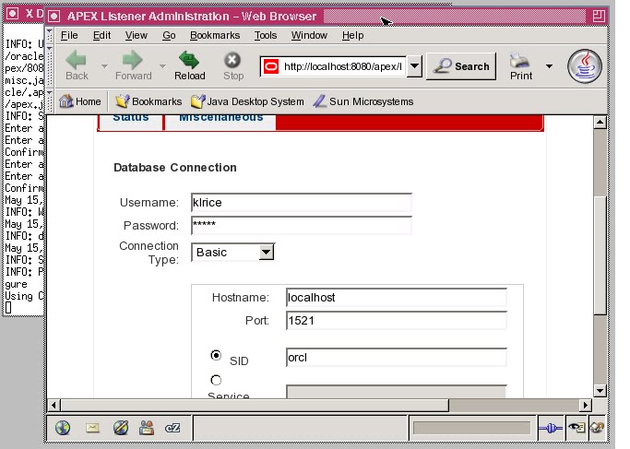Collapse the bookmarks toolbar grippy
Viewport: 630px width, 449px height.
[50, 101]
